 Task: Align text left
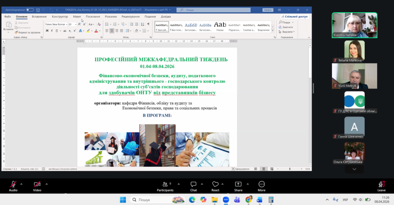click(107, 31)
